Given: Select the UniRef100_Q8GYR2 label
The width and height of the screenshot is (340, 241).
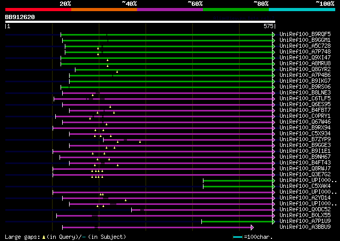Looking at the screenshot, I should (305, 70).
